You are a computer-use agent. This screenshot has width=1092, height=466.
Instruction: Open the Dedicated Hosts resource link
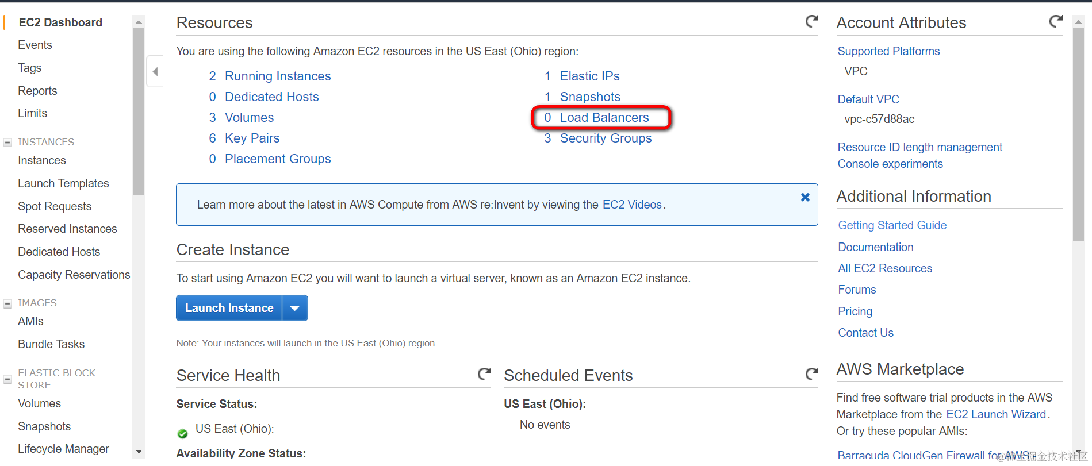(271, 97)
